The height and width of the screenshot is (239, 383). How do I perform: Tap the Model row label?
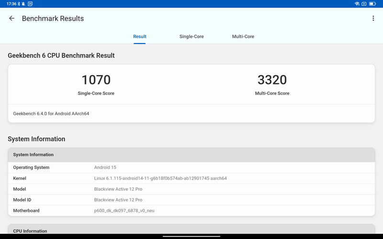(x=20, y=189)
